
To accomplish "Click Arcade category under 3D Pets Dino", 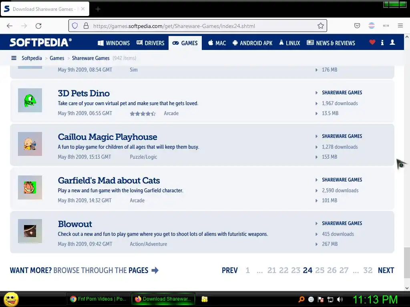I will tap(171, 113).
